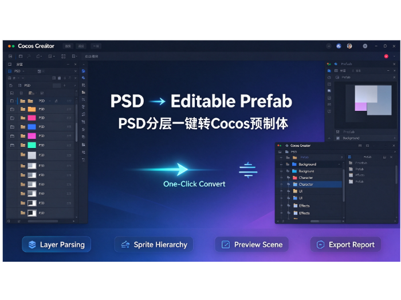Click the Layer Parsing button
Image resolution: width=401 pixels, height=300 pixels.
(x=57, y=245)
